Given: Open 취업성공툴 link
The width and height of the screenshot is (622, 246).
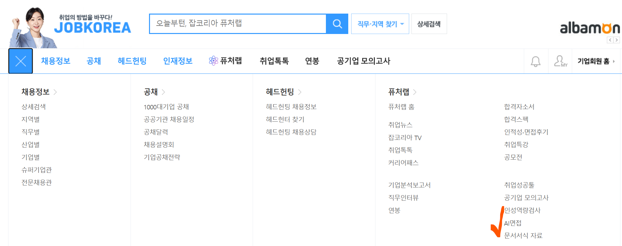Looking at the screenshot, I should point(519,185).
